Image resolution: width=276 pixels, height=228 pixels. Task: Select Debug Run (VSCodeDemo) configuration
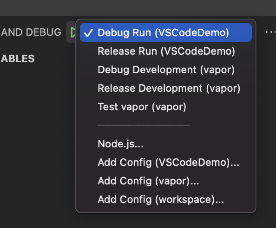[166, 32]
